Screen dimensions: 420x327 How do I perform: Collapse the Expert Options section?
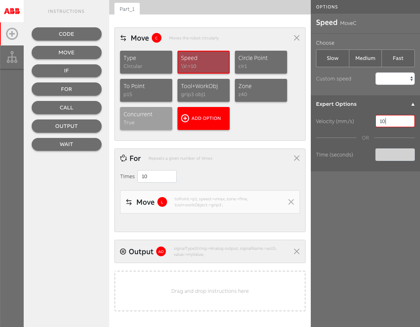(413, 104)
